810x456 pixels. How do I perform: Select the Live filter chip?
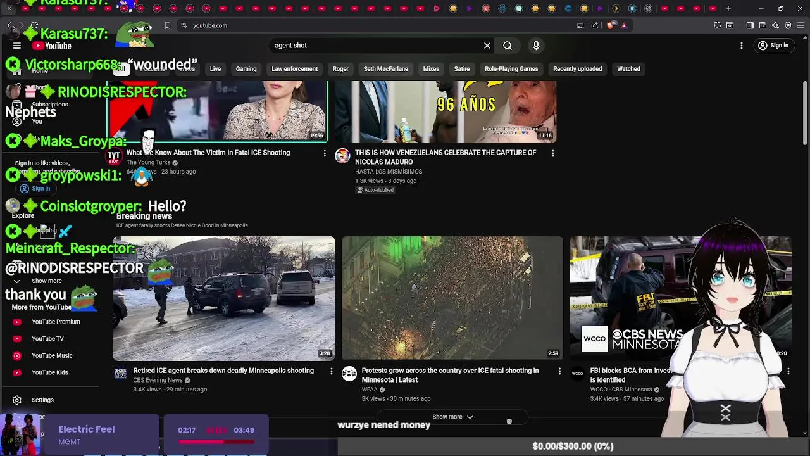215,69
